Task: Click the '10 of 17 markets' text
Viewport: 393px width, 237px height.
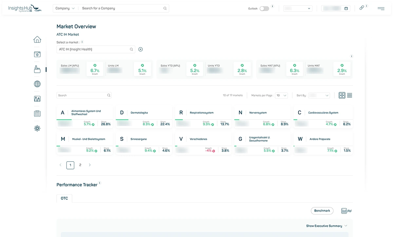Action: (x=233, y=95)
